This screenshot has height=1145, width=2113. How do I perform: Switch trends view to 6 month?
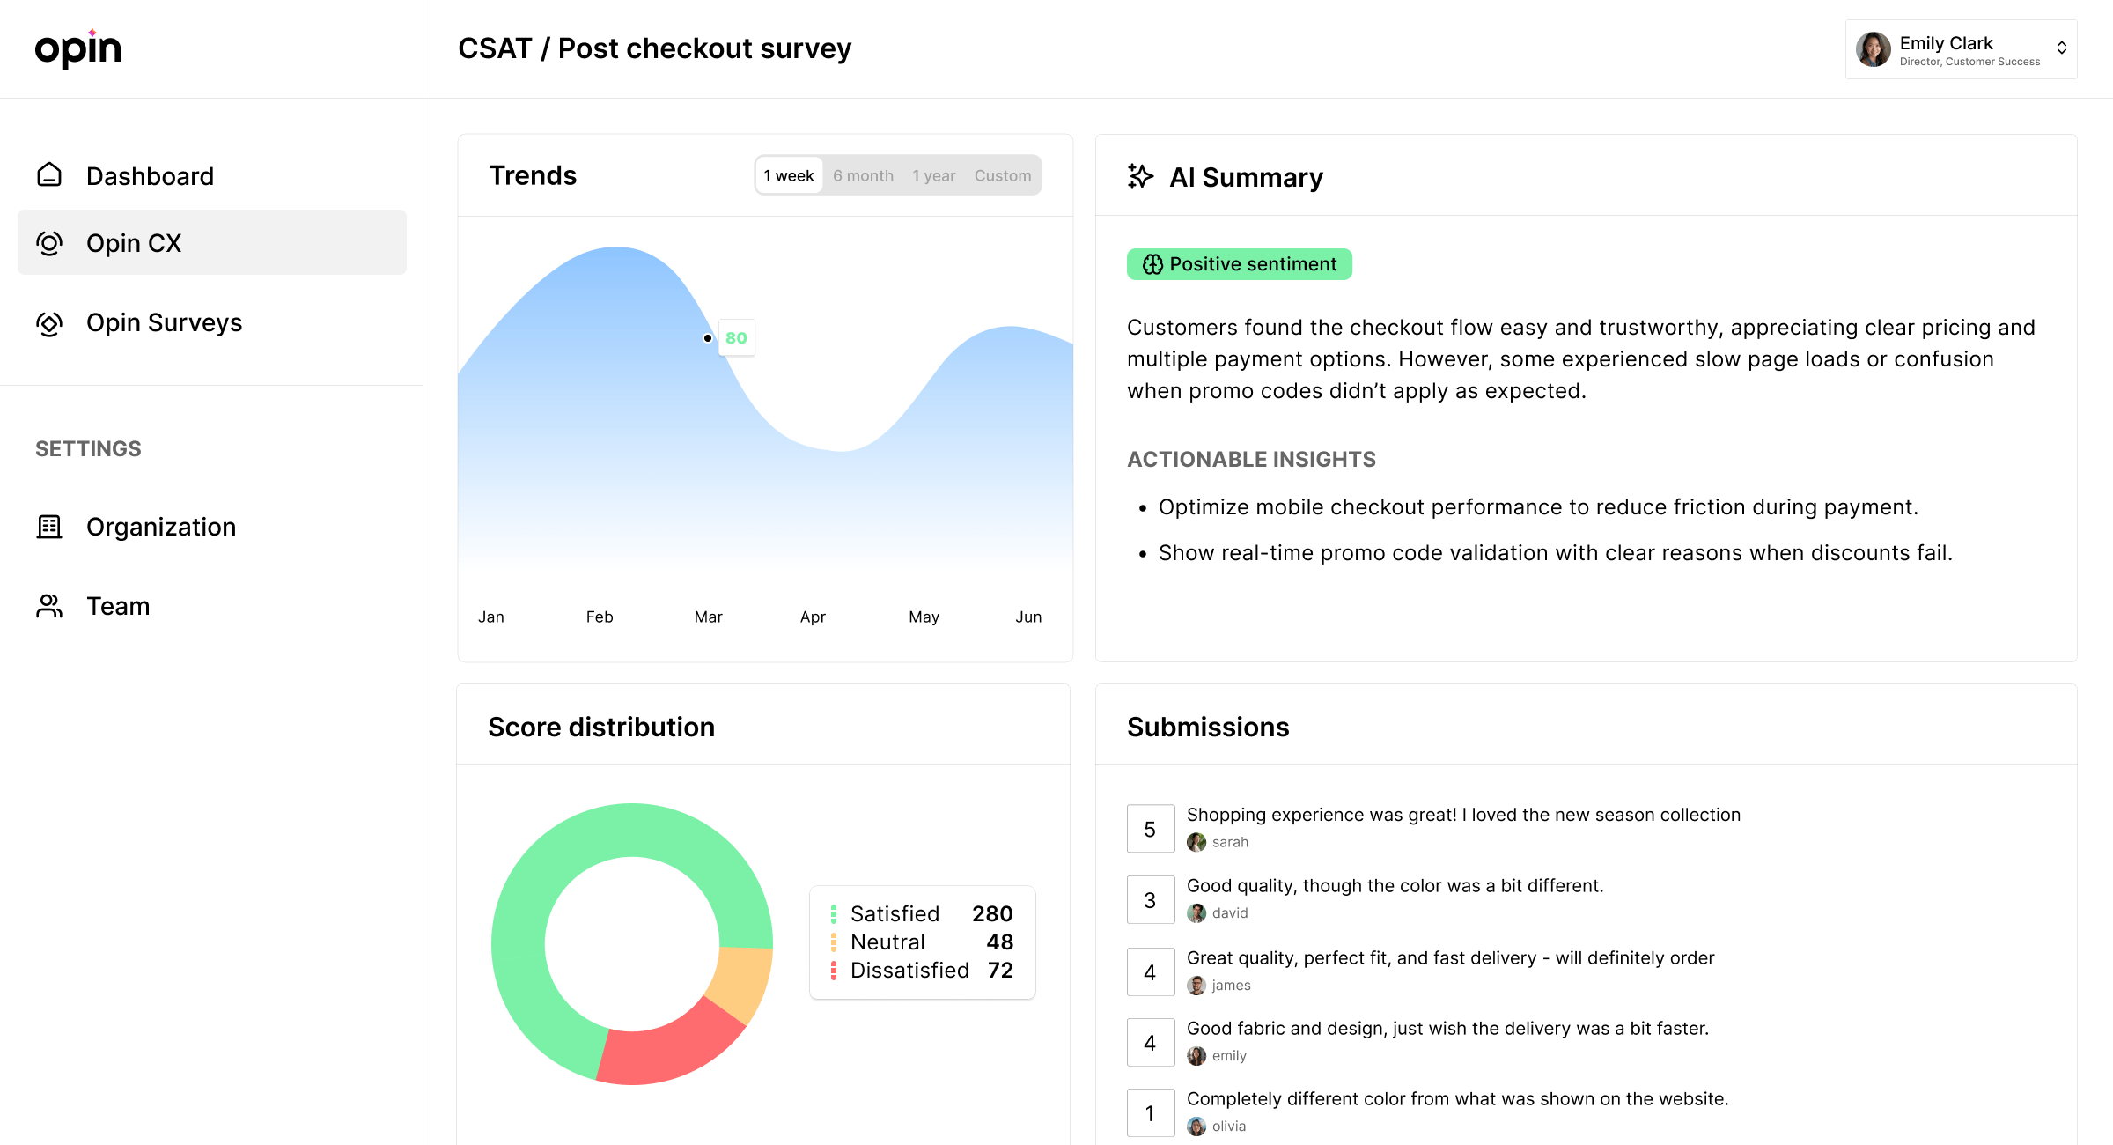click(x=863, y=175)
